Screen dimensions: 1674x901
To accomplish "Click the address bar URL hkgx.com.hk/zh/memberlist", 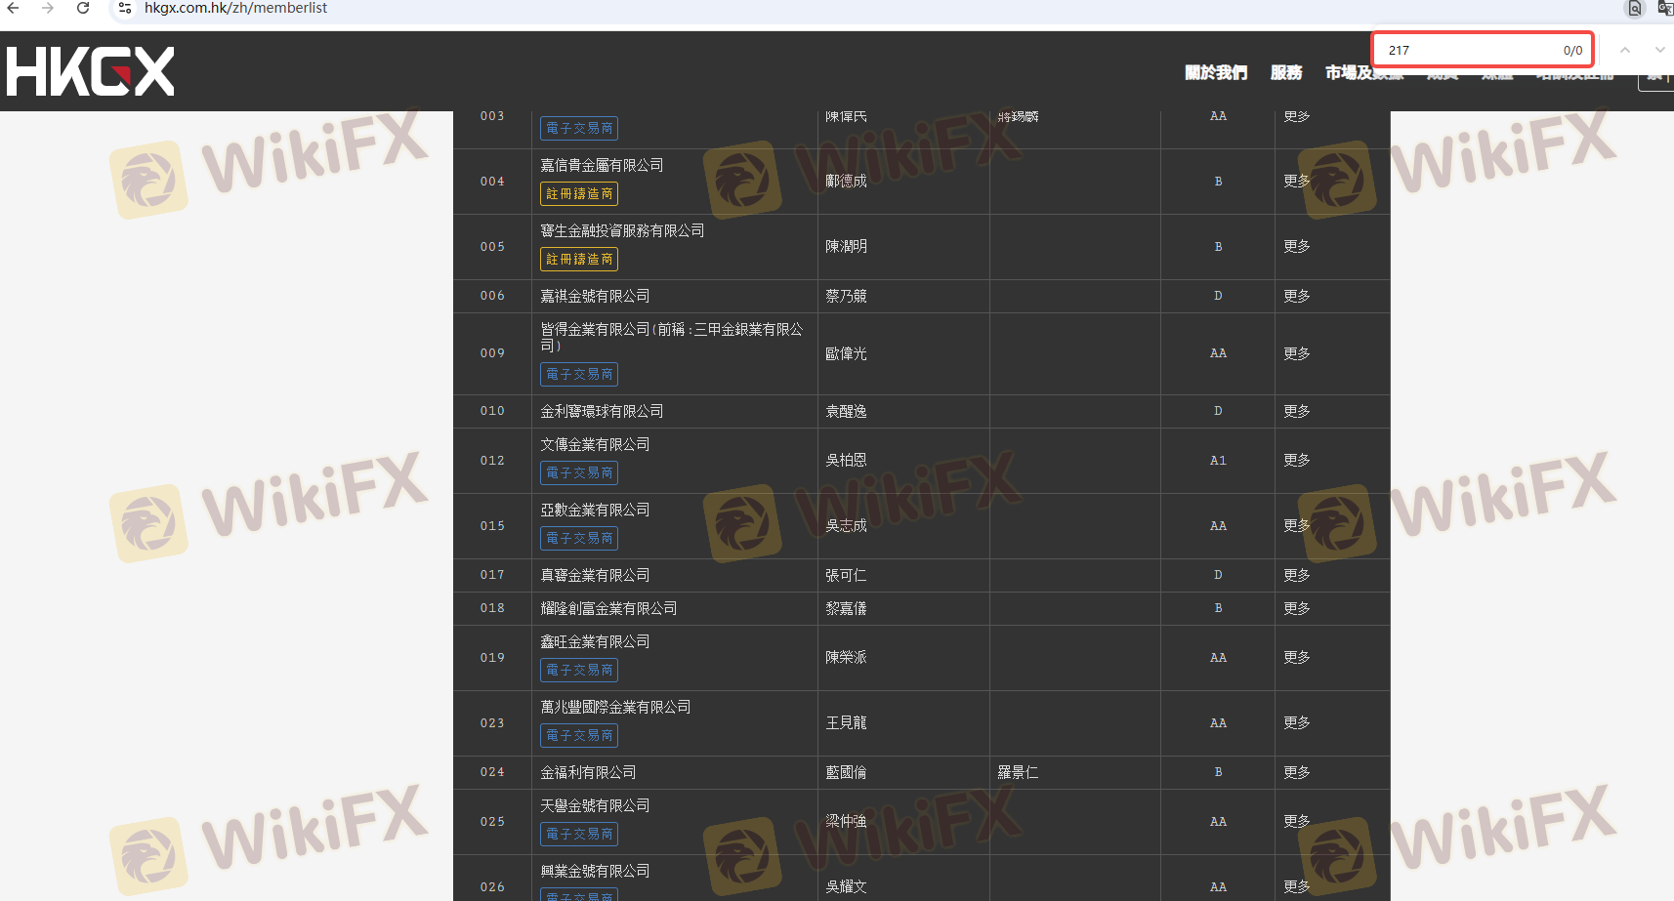I will (x=235, y=8).
